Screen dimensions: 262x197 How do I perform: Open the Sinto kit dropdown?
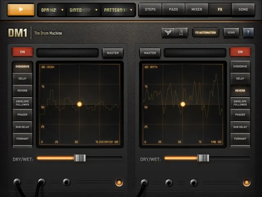coord(84,10)
